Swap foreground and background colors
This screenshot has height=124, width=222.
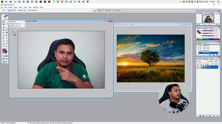pos(7,49)
